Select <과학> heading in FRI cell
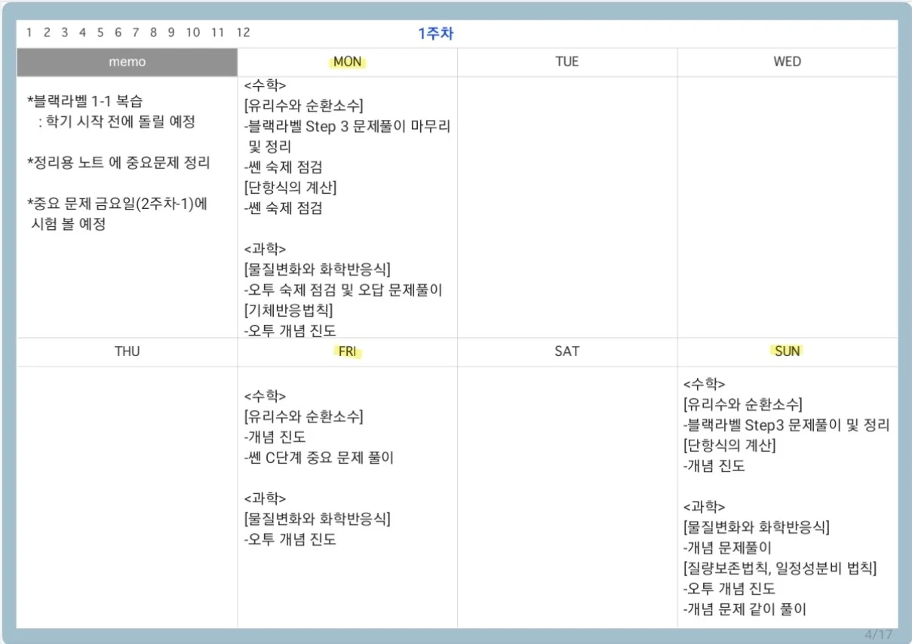Screen dimensions: 912x644 [265, 498]
